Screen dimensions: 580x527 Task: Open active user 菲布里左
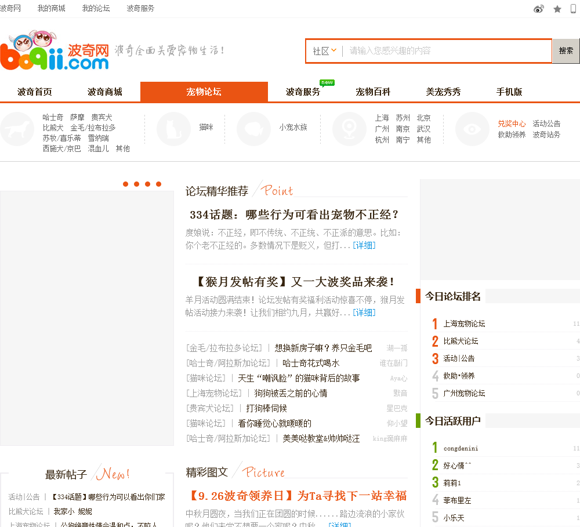pyautogui.click(x=457, y=500)
